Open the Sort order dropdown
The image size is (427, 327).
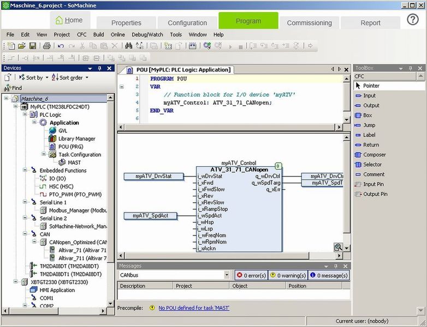click(70, 78)
